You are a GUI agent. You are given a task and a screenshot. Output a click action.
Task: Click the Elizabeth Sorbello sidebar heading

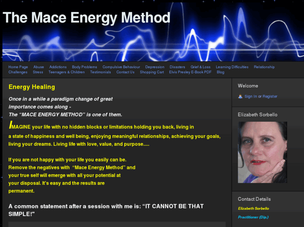pyautogui.click(x=258, y=115)
